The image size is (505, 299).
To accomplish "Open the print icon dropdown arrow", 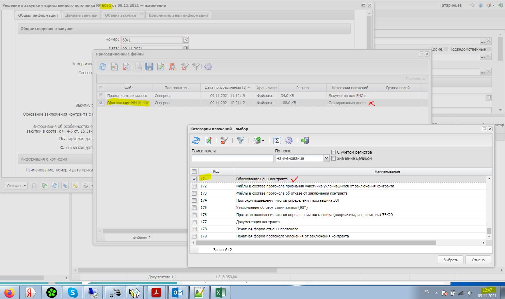I will 263,141.
